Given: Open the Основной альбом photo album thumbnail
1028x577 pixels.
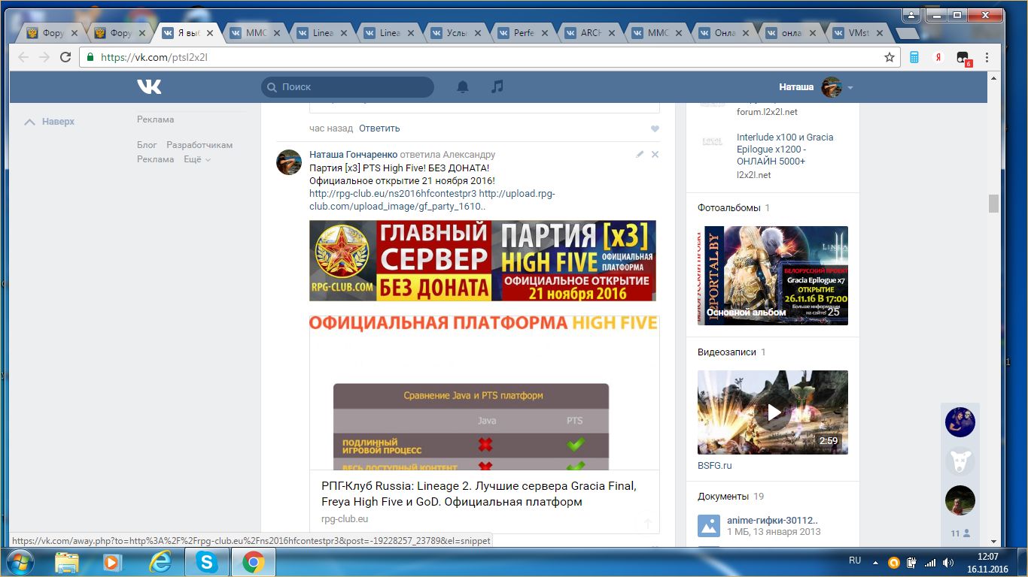Looking at the screenshot, I should pos(773,276).
